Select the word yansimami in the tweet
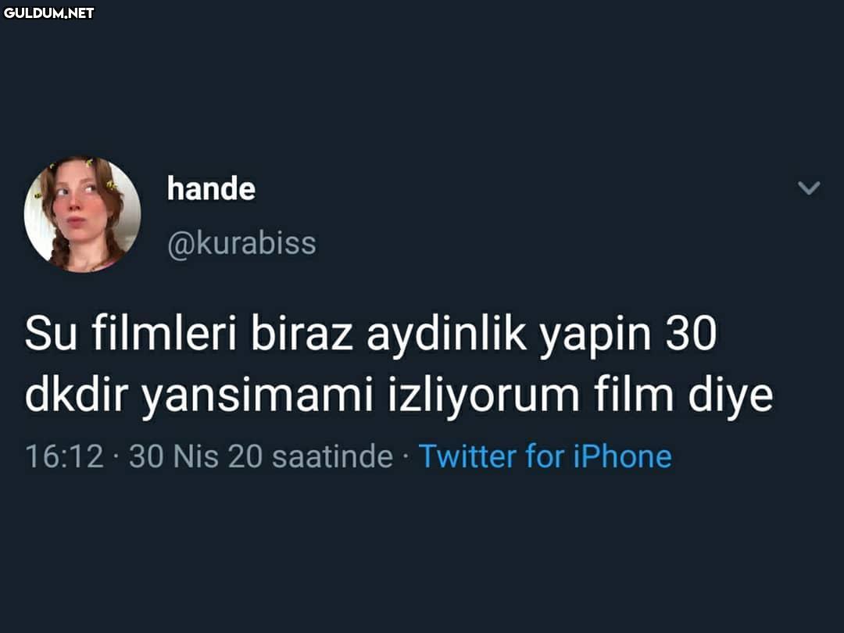 click(257, 397)
